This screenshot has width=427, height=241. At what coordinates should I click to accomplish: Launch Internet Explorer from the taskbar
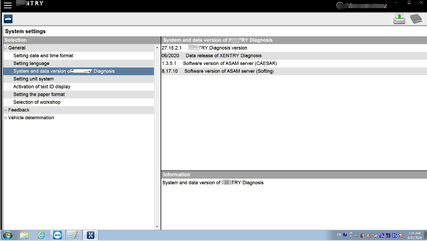(41, 235)
